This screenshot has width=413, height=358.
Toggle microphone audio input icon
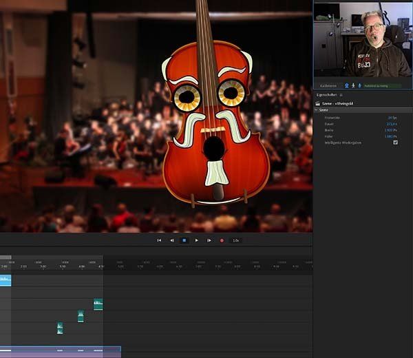[359, 85]
